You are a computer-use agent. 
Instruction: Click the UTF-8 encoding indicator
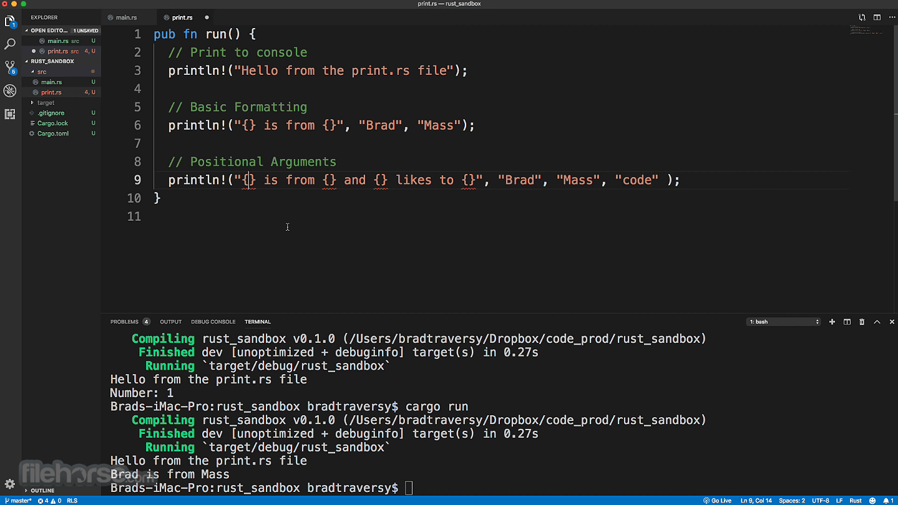[x=821, y=501]
